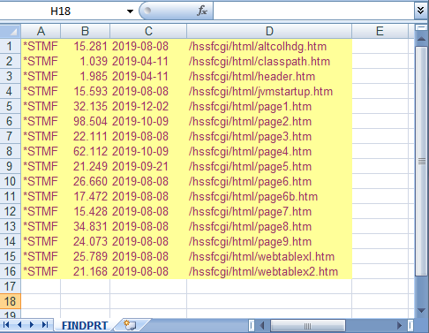The height and width of the screenshot is (333, 429).
Task: Click the insert function fx icon
Action: pyautogui.click(x=202, y=11)
